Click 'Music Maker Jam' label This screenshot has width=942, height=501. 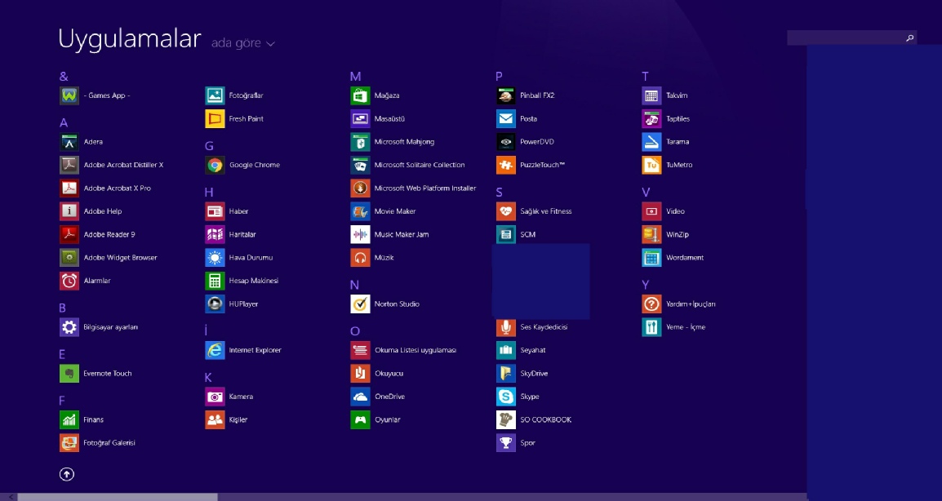click(402, 234)
